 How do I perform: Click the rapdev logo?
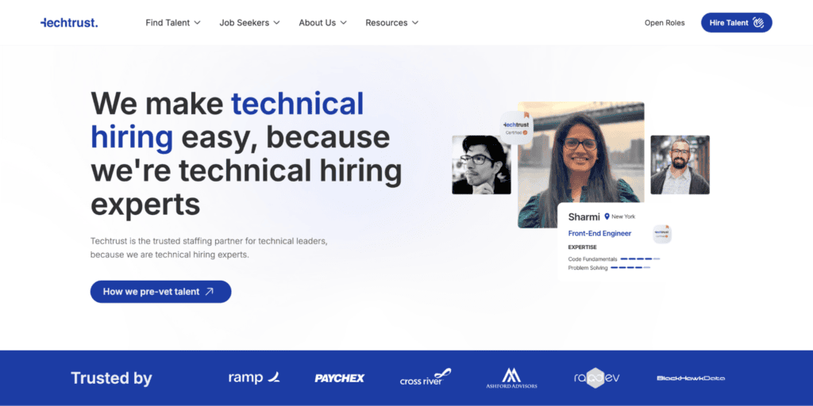(596, 377)
